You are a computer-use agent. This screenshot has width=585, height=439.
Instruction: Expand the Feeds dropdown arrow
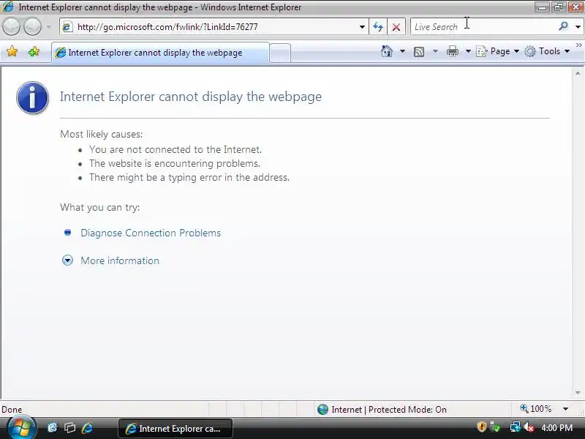click(x=435, y=51)
